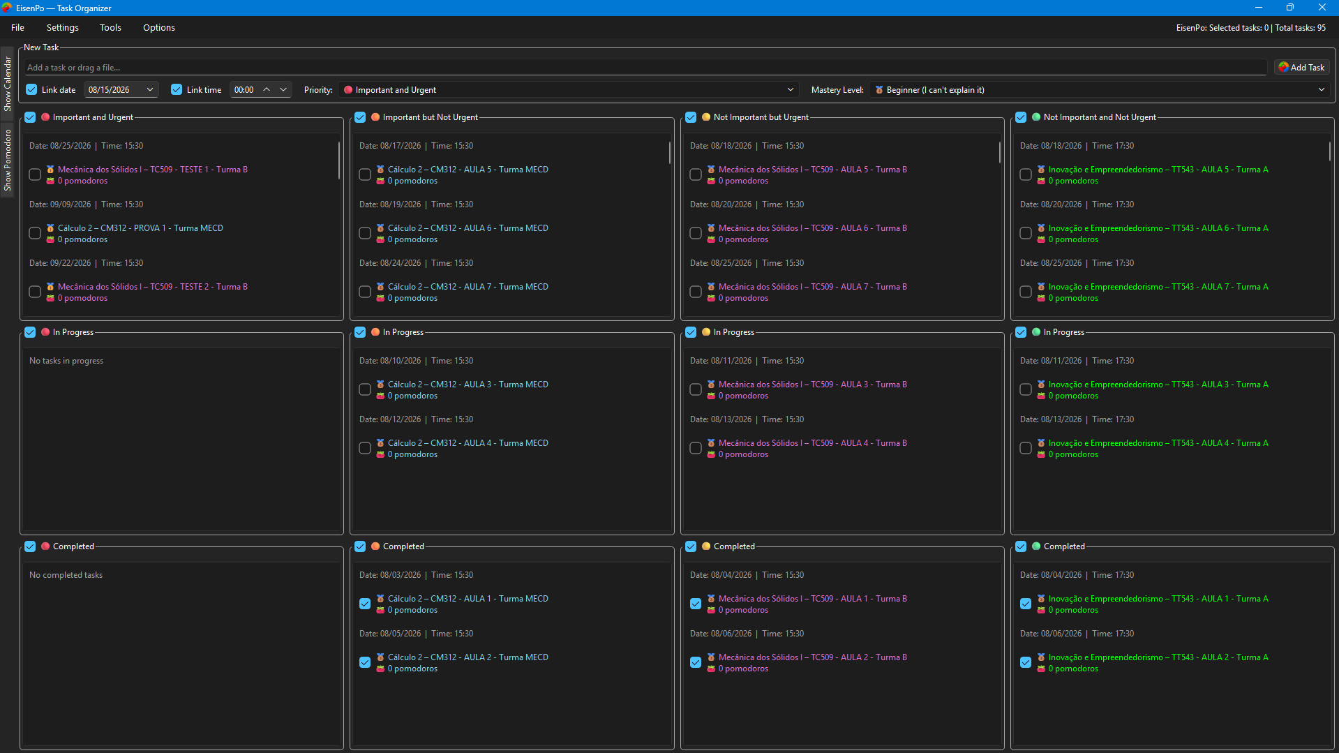1339x753 pixels.
Task: Open the Inovação TT543 AULA 4 task
Action: [1158, 443]
